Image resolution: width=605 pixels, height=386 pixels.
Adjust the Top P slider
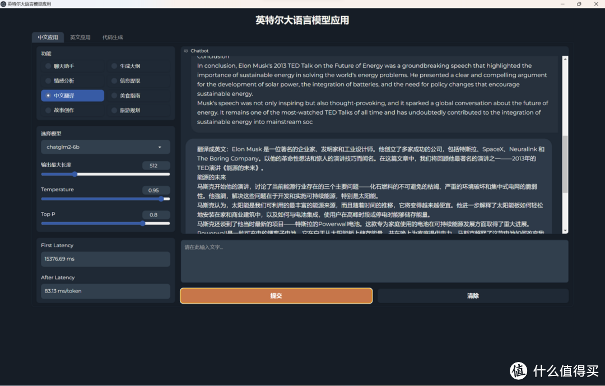point(105,223)
